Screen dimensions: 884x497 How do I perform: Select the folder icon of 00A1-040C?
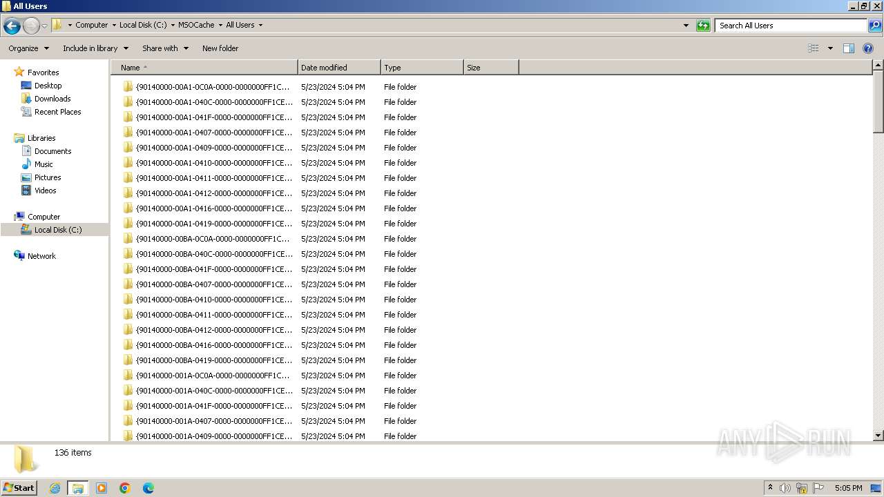point(128,102)
